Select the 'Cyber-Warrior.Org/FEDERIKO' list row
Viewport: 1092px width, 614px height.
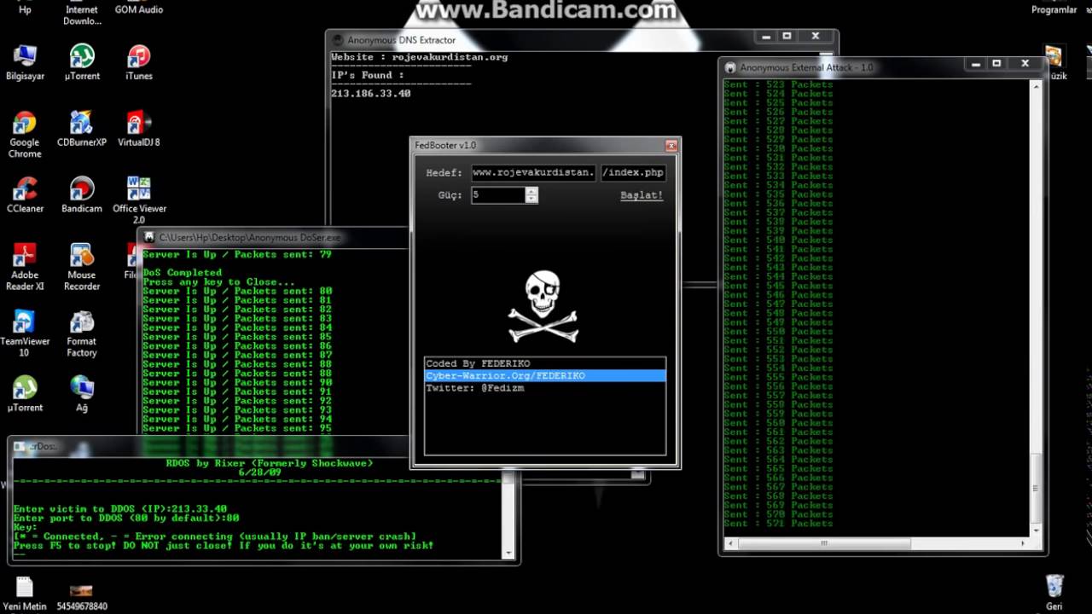click(x=545, y=376)
